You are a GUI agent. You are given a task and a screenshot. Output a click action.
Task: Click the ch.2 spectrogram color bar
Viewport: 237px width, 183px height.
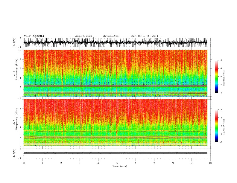[217, 126]
